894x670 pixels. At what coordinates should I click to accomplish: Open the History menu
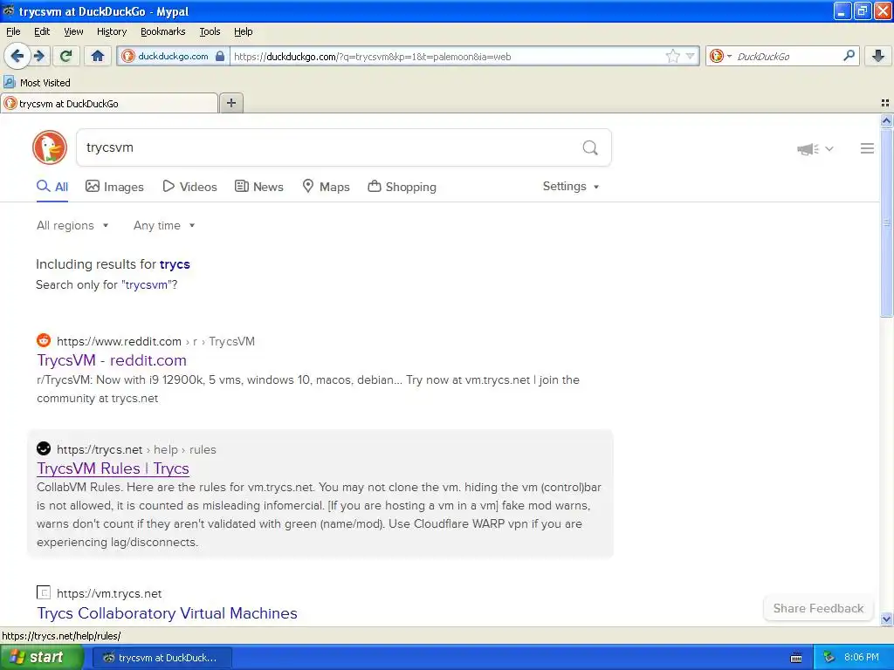click(x=112, y=31)
